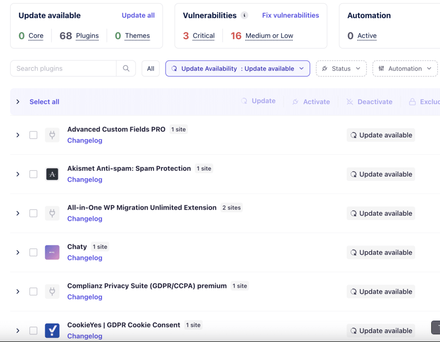The width and height of the screenshot is (440, 342).
Task: Select the CookieYes GDPR Cookie Consent checkbox
Action: tap(34, 330)
